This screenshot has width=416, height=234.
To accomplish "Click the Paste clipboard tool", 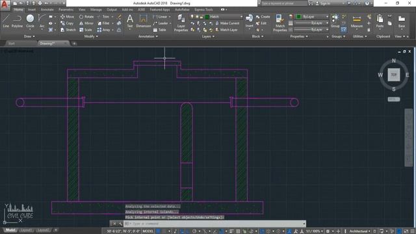I will [380, 21].
